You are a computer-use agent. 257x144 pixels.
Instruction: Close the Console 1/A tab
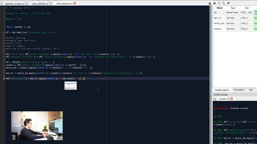pyautogui.click(x=231, y=99)
